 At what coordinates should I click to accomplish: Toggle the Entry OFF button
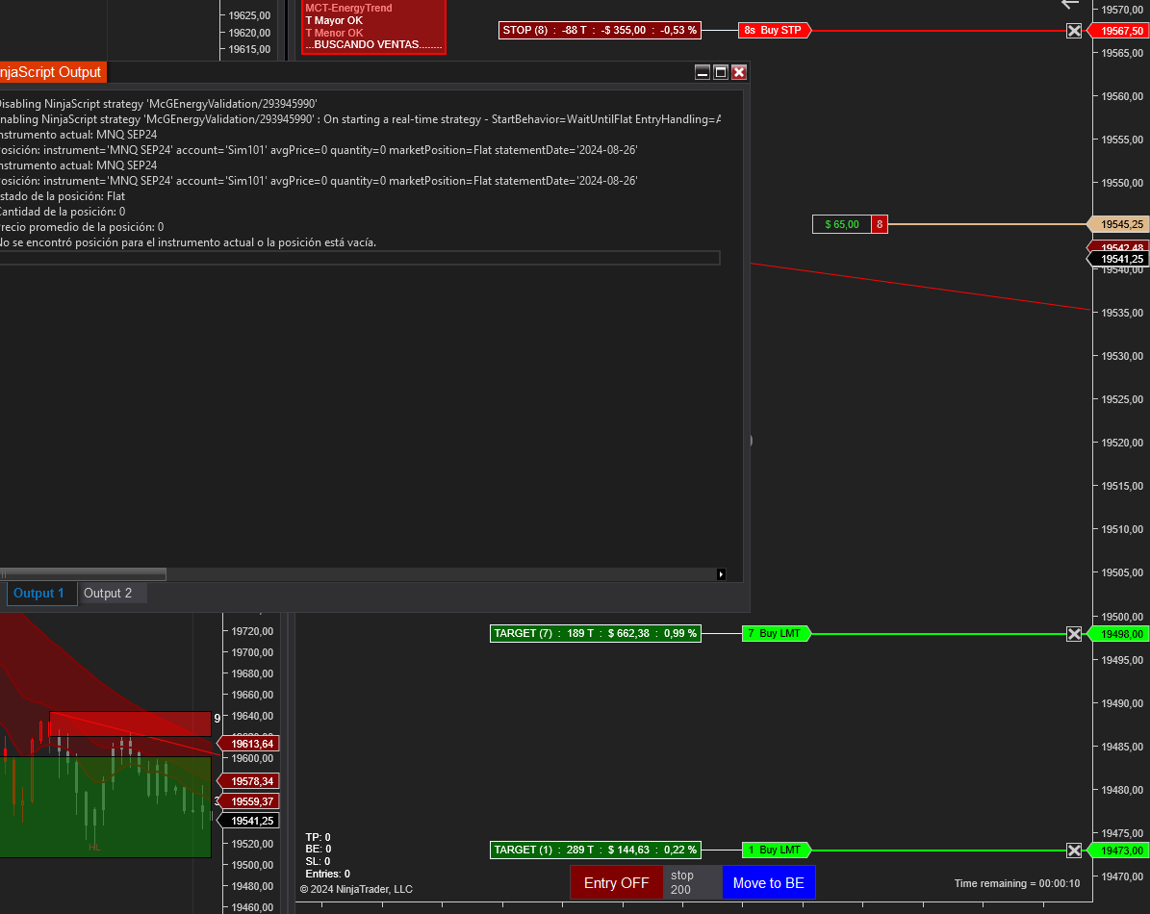616,882
